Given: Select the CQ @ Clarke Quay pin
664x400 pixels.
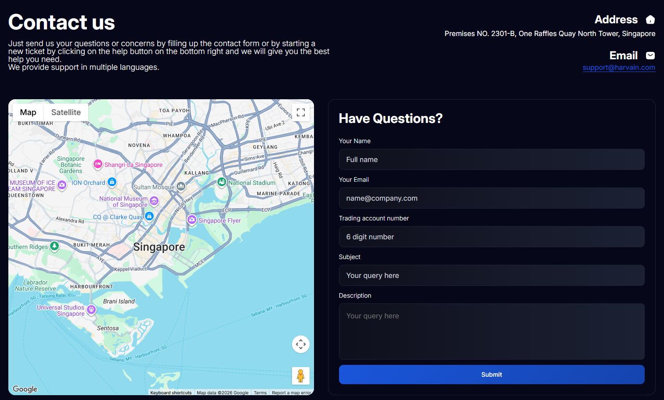Looking at the screenshot, I should pyautogui.click(x=149, y=216).
